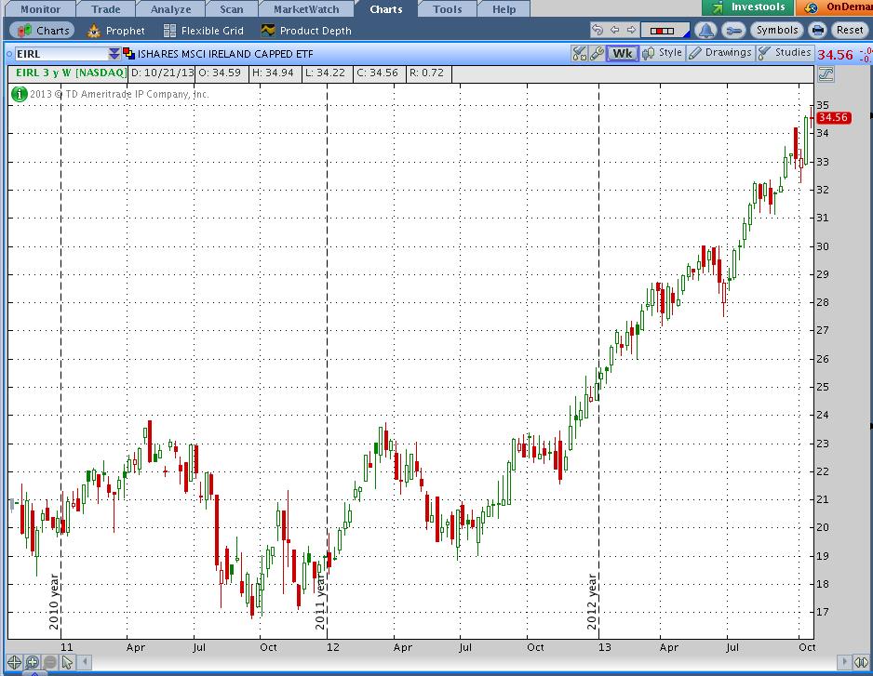Open the Product Depth view
This screenshot has height=676, width=873.
pyautogui.click(x=306, y=31)
